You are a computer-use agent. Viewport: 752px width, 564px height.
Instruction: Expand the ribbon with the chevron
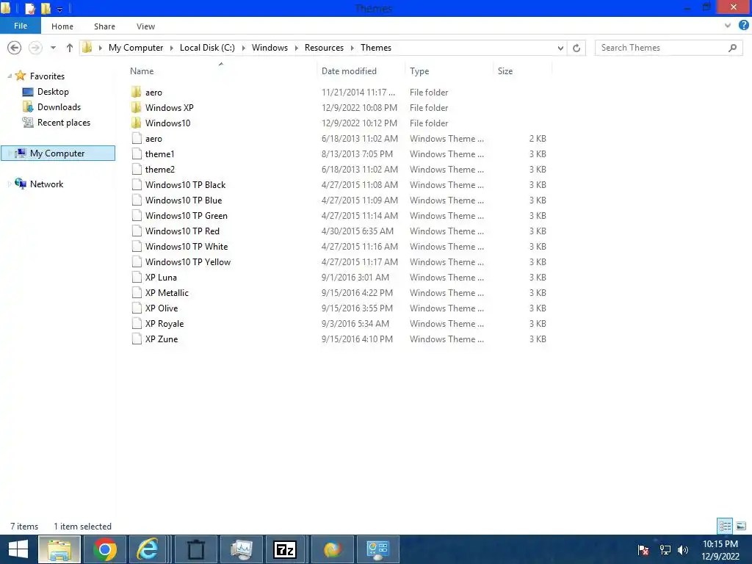(x=728, y=26)
